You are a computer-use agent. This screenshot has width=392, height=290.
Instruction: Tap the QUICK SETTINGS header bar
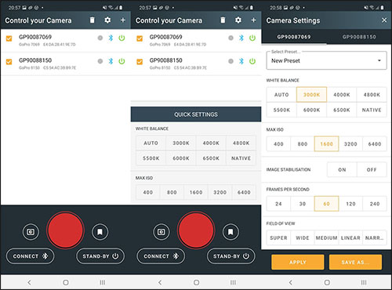click(x=196, y=114)
